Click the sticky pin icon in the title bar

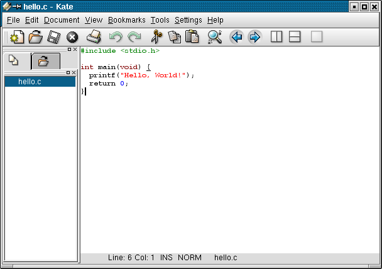(x=17, y=6)
